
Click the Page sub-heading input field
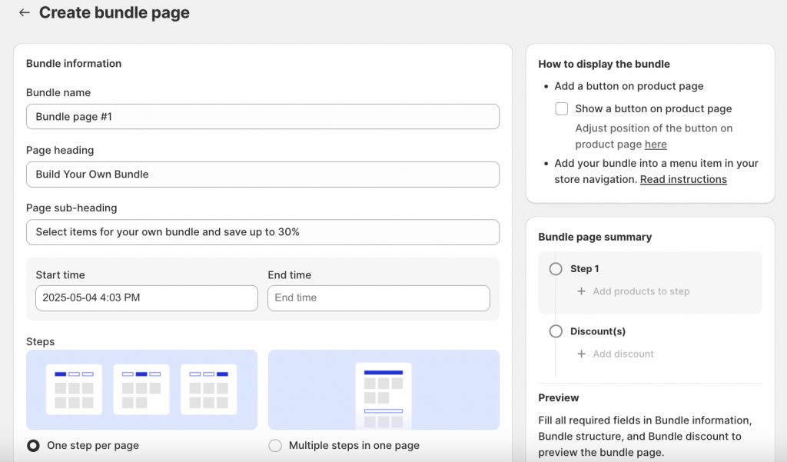(262, 232)
